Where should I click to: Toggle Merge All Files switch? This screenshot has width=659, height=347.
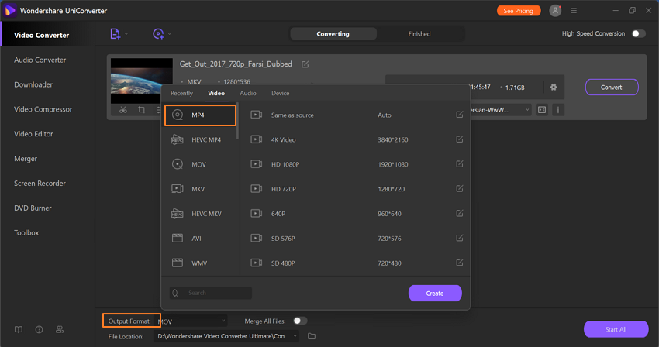pos(300,321)
